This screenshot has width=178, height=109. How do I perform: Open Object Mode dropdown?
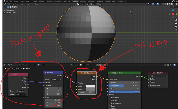(x=14, y=4)
